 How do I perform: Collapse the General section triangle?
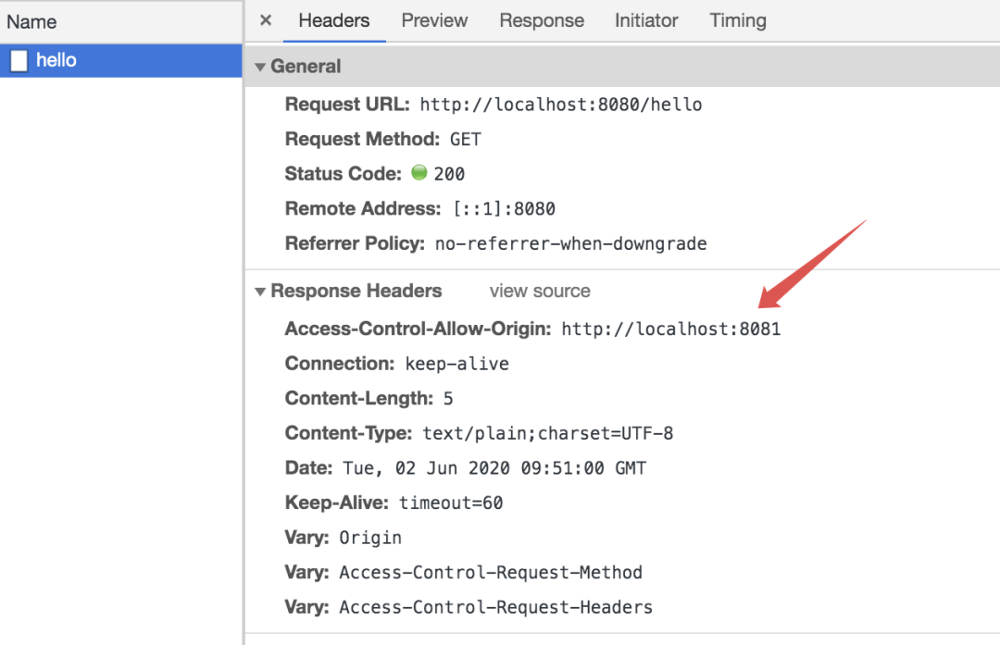260,67
